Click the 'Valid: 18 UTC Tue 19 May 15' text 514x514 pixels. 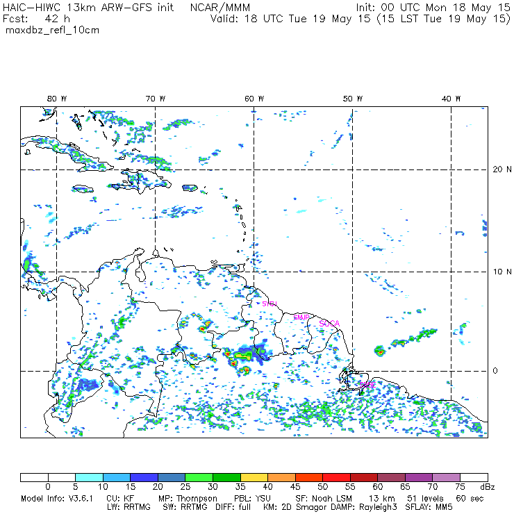tap(290, 19)
